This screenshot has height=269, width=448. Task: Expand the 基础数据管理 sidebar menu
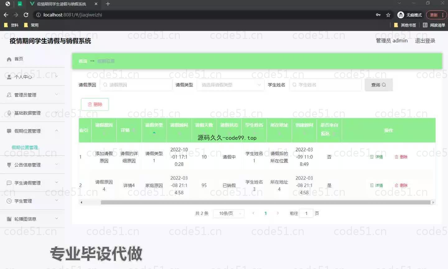[32, 113]
